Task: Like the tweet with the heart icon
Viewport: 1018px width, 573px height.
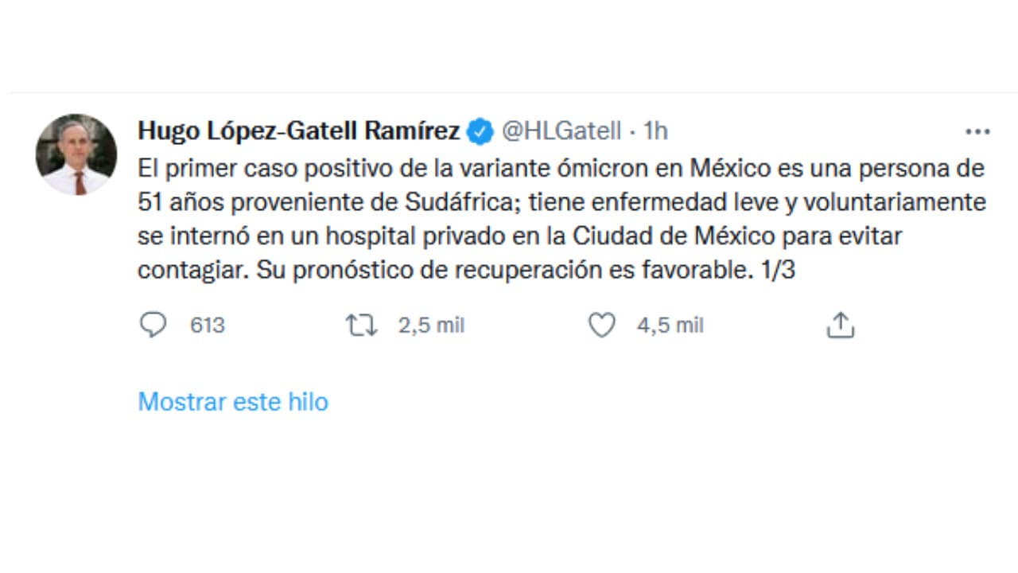Action: (602, 325)
